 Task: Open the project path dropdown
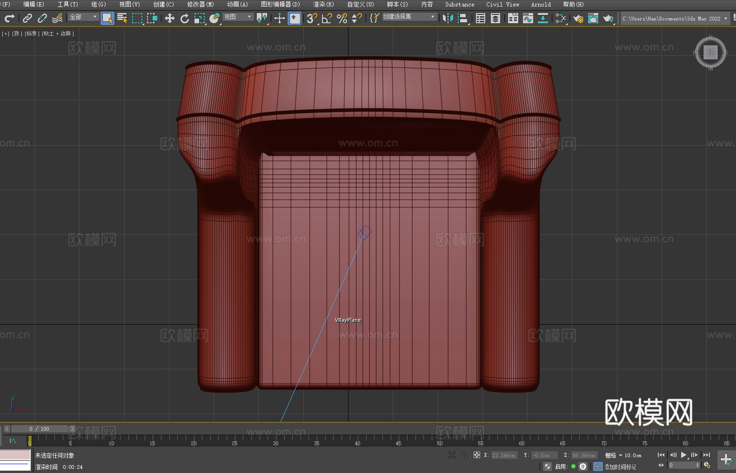[x=675, y=19]
